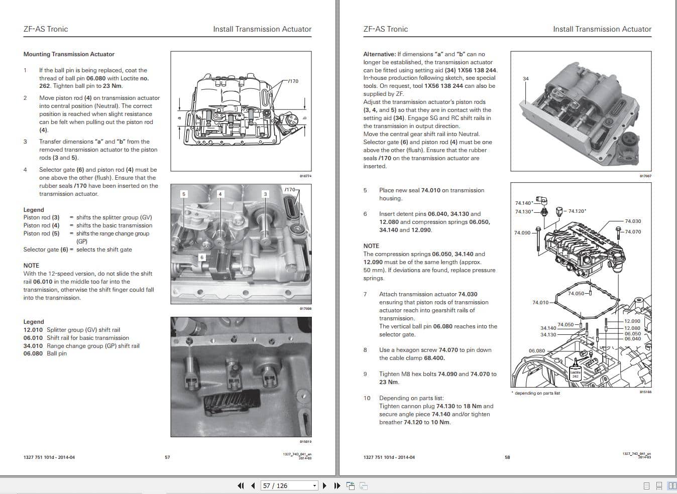
Task: Select the page snapshot tool beside the navigation arrows
Action: [x=351, y=485]
